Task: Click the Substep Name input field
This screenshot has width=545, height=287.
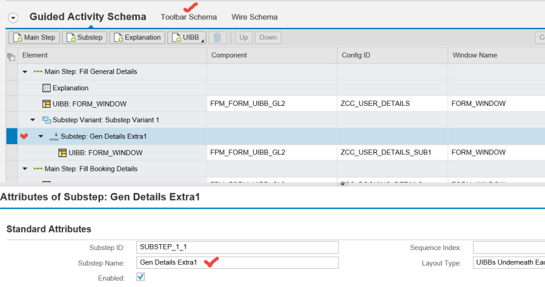Action: [238, 263]
